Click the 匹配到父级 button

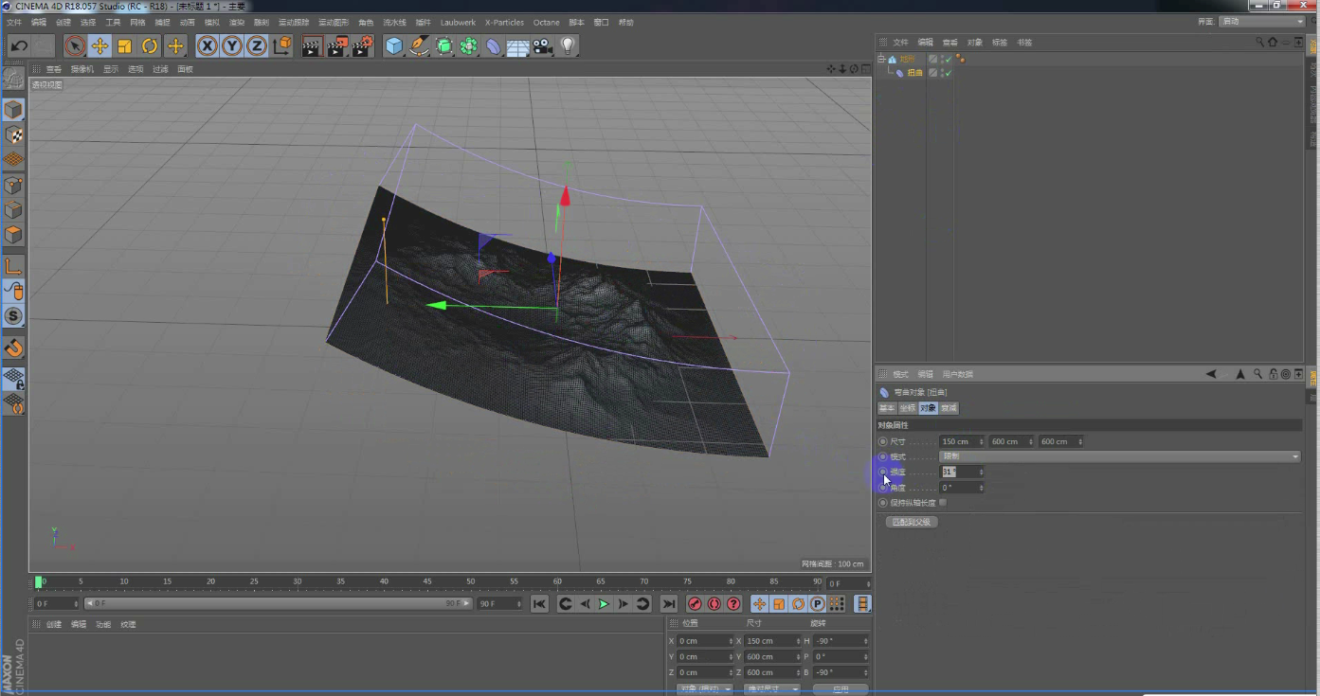pyautogui.click(x=912, y=522)
